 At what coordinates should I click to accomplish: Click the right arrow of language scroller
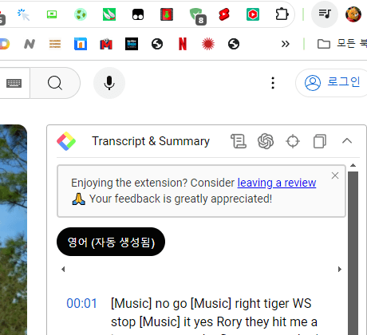[340, 270]
